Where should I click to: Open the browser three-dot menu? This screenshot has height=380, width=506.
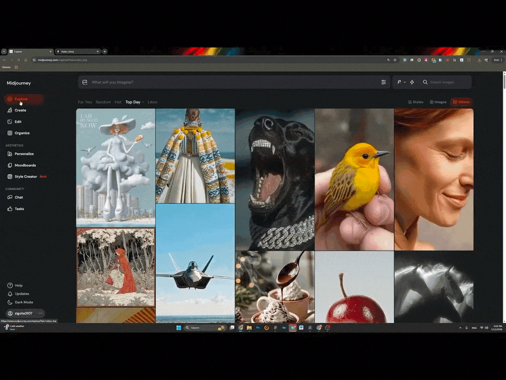pos(501,60)
